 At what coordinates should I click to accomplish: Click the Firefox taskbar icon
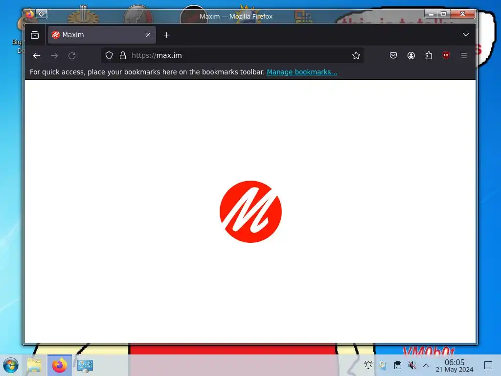pyautogui.click(x=59, y=365)
